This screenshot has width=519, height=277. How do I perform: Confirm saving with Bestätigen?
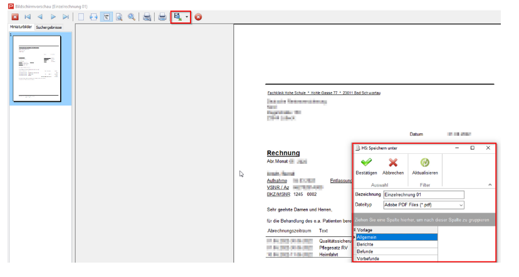tap(366, 166)
